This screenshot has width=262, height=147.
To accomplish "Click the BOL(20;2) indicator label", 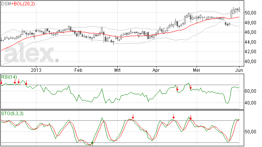I will pyautogui.click(x=24, y=4).
